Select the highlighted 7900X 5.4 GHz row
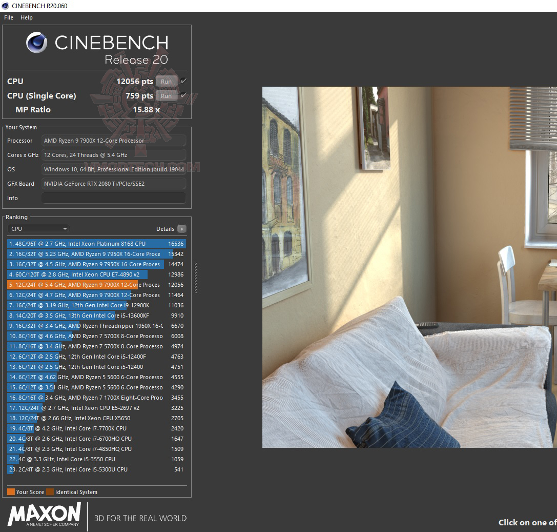 (x=96, y=285)
